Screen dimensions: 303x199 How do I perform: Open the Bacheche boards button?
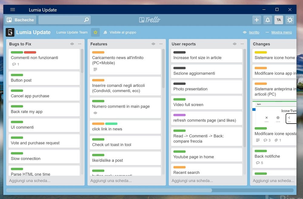tap(21, 20)
